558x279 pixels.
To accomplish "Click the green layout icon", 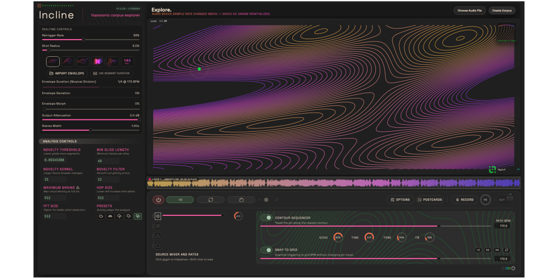I will pyautogui.click(x=492, y=169).
